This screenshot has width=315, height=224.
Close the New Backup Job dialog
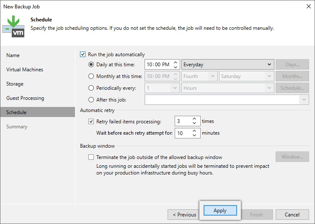pos(309,6)
